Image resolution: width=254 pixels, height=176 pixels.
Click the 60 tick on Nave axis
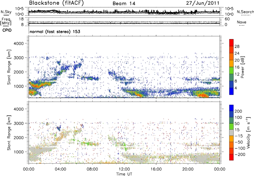[x=227, y=19]
